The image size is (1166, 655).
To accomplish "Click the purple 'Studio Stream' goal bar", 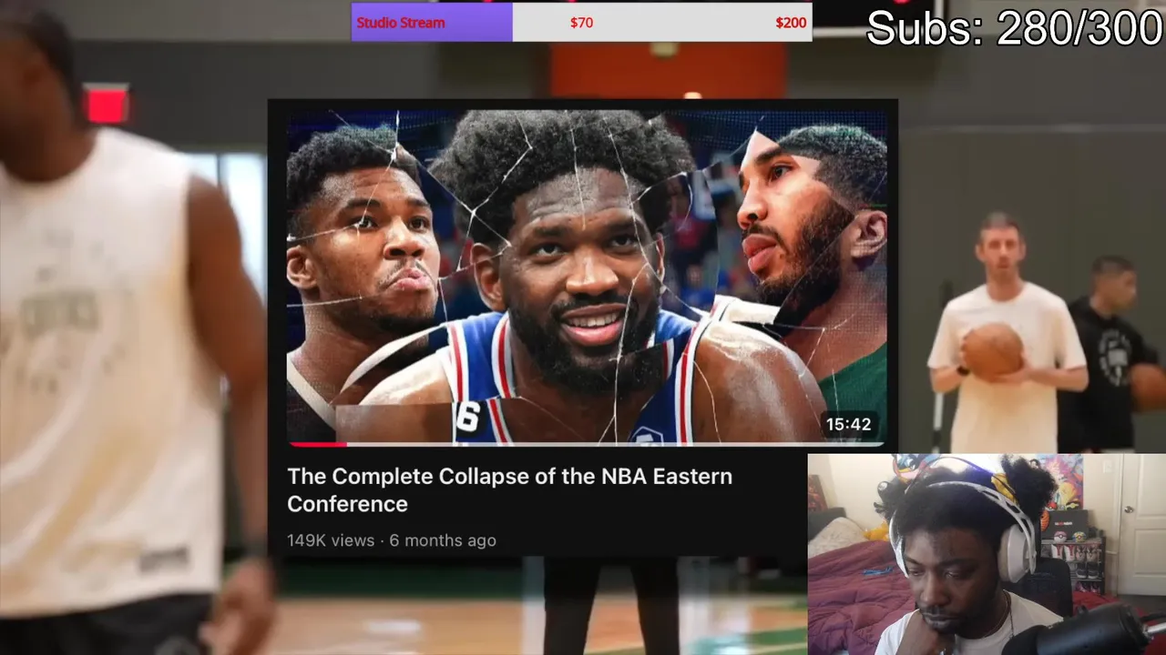I will click(432, 23).
